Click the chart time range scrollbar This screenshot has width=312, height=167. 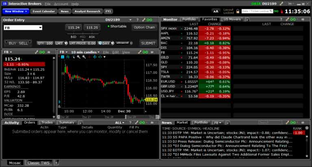(x=108, y=117)
